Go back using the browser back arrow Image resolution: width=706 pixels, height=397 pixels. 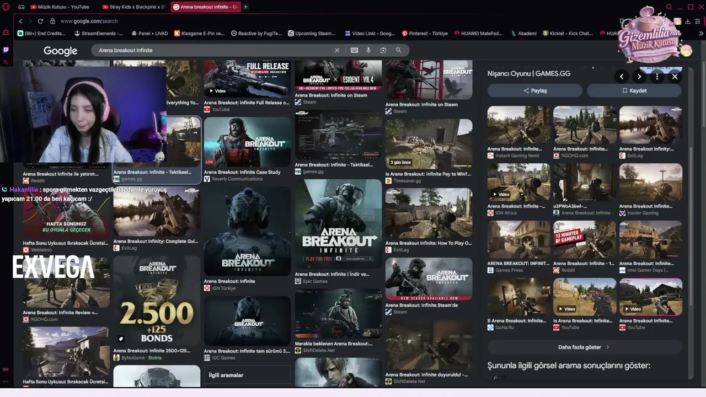click(x=20, y=21)
